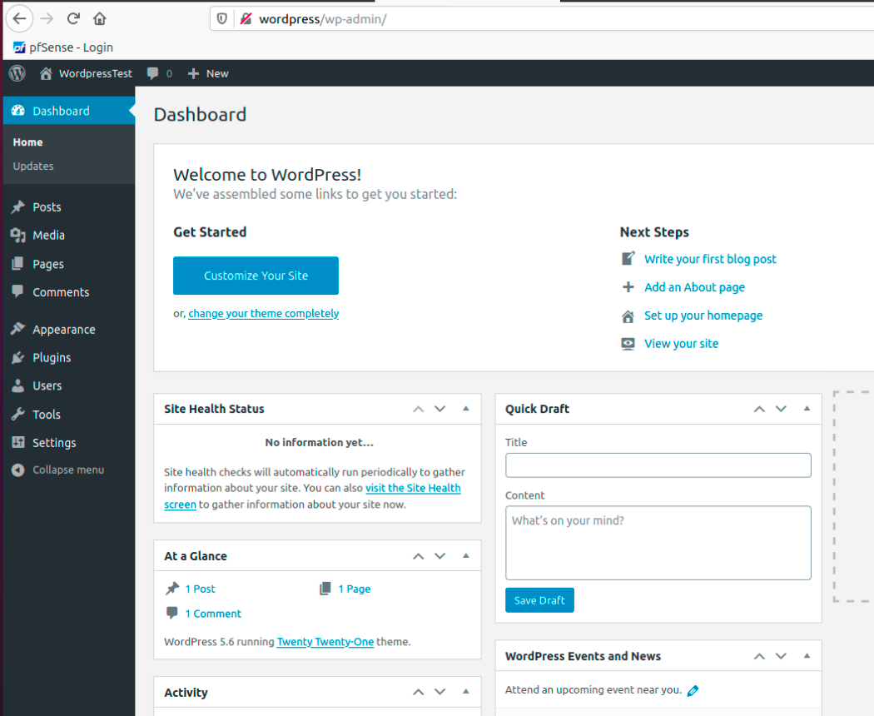The height and width of the screenshot is (716, 874).
Task: Click the Quick Draft Content textarea
Action: 658,543
